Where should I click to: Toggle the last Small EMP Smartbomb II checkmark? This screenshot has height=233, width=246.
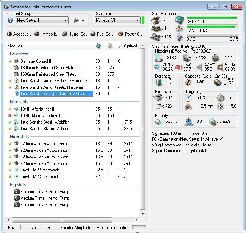(10, 176)
